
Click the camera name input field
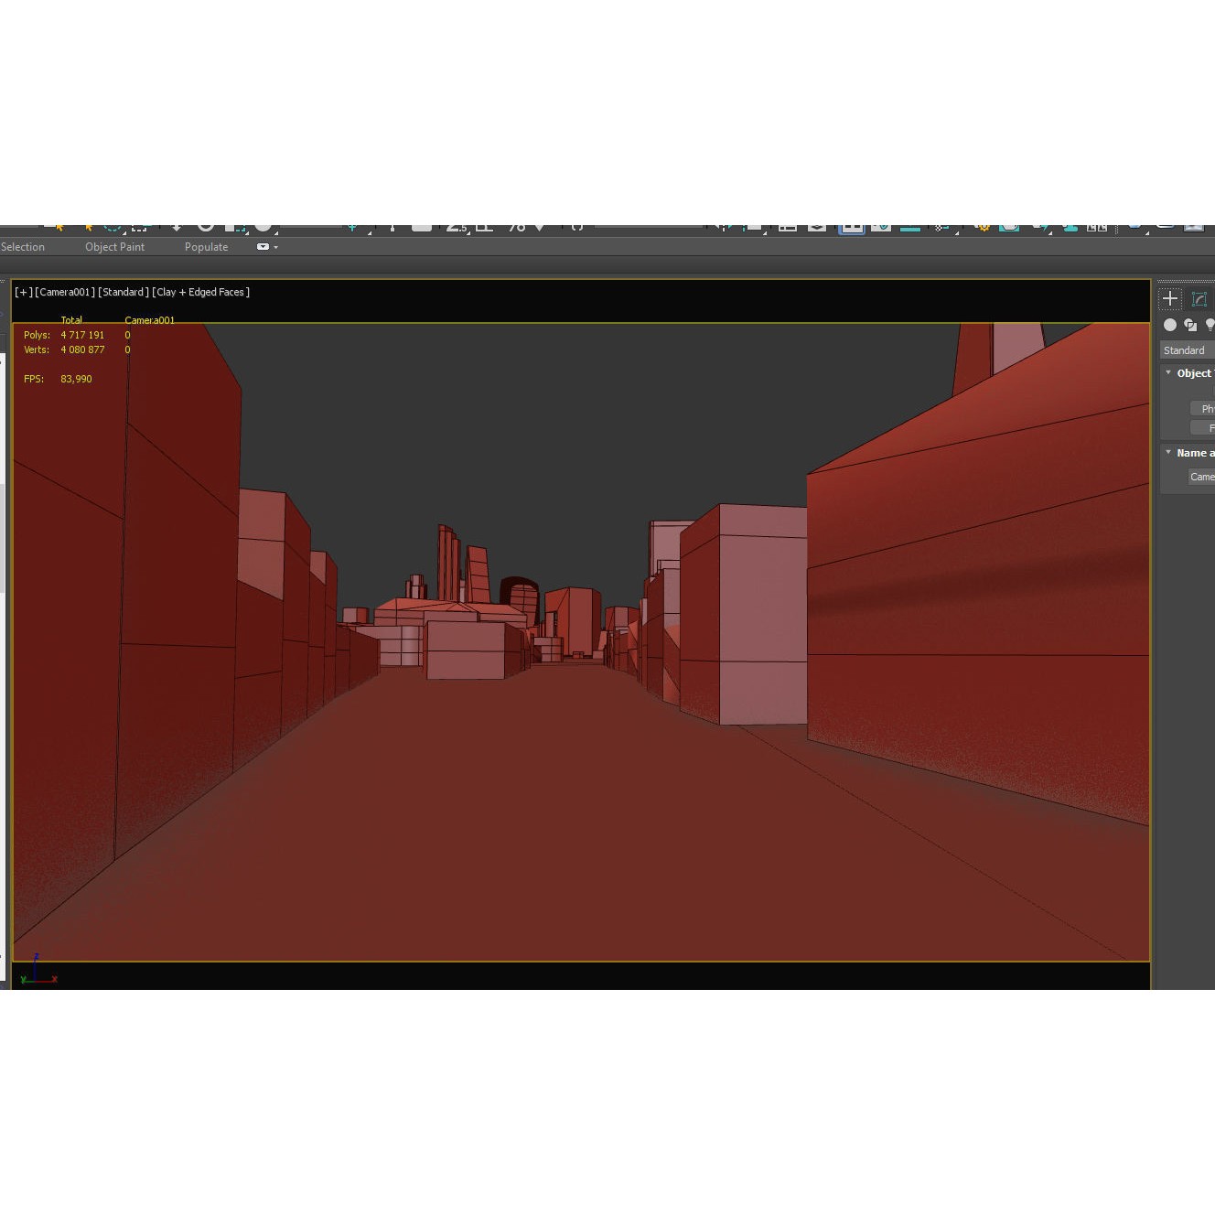click(1203, 477)
